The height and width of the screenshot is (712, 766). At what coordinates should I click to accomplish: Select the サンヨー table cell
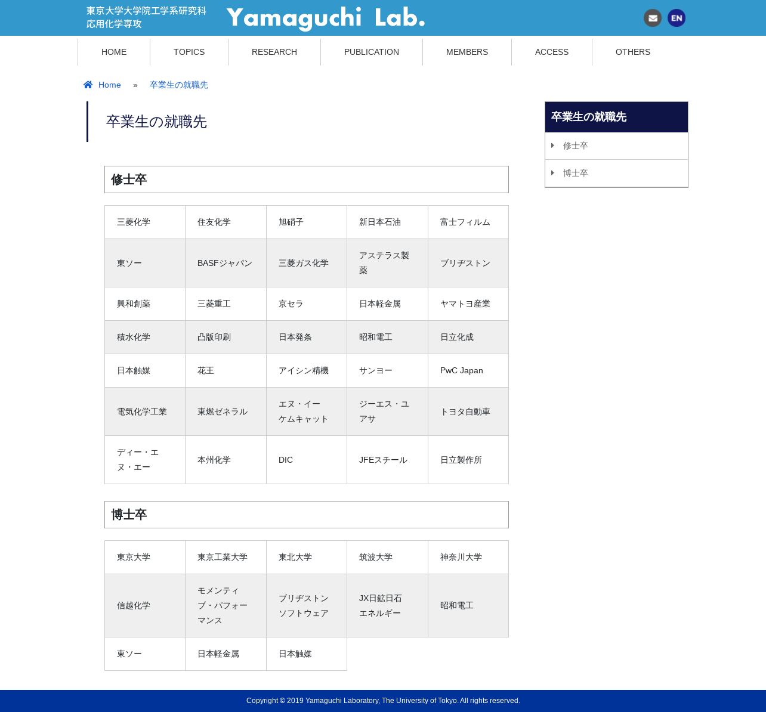[387, 370]
